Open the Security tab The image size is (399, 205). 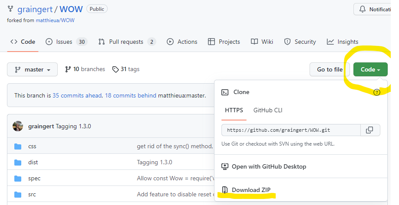point(300,42)
